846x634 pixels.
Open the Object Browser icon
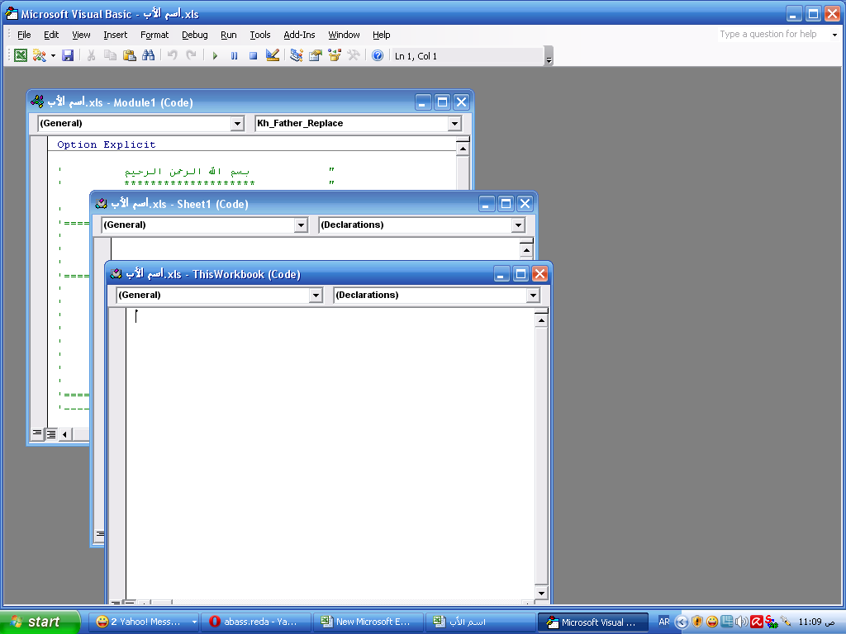335,55
